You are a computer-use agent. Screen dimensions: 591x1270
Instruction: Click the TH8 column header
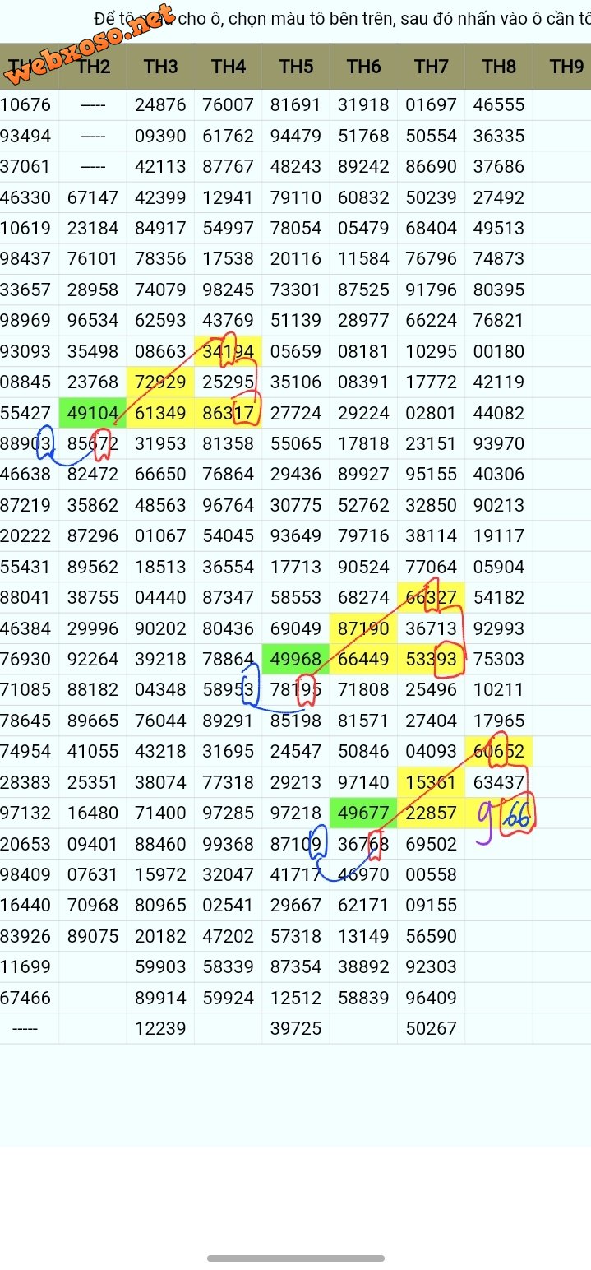499,67
